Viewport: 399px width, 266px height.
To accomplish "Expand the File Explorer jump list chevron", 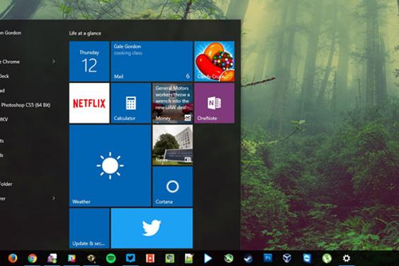I will click(x=53, y=198).
